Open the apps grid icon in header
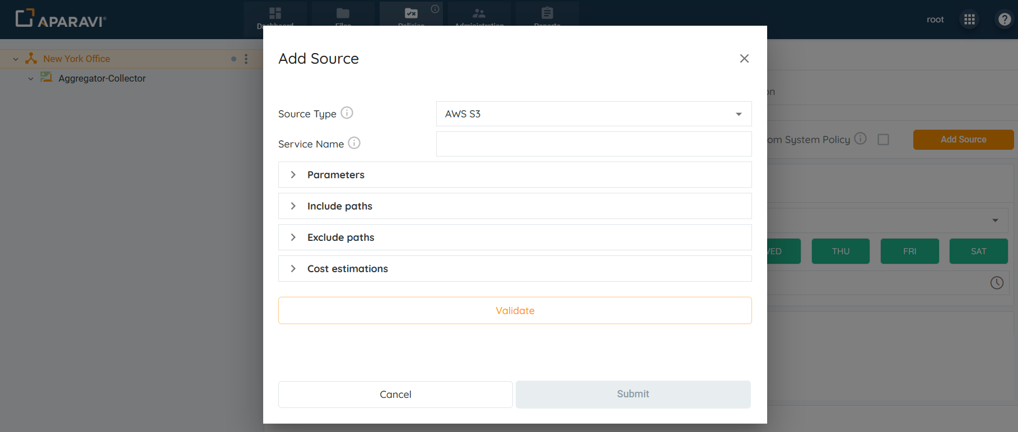The width and height of the screenshot is (1018, 432). click(969, 20)
